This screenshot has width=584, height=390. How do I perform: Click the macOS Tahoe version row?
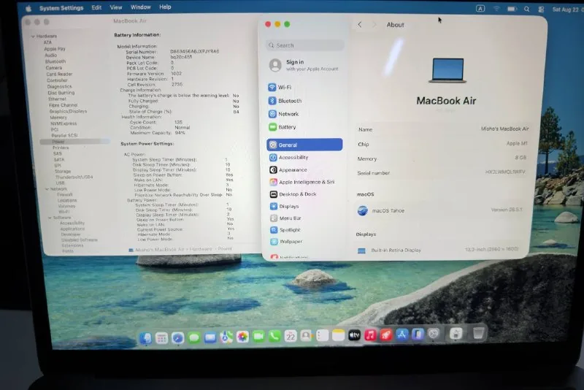[x=441, y=210]
